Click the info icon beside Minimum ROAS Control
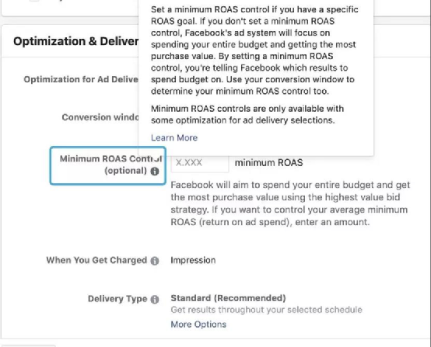 point(155,171)
